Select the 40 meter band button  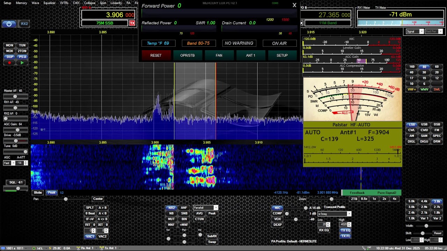(x=412, y=73)
